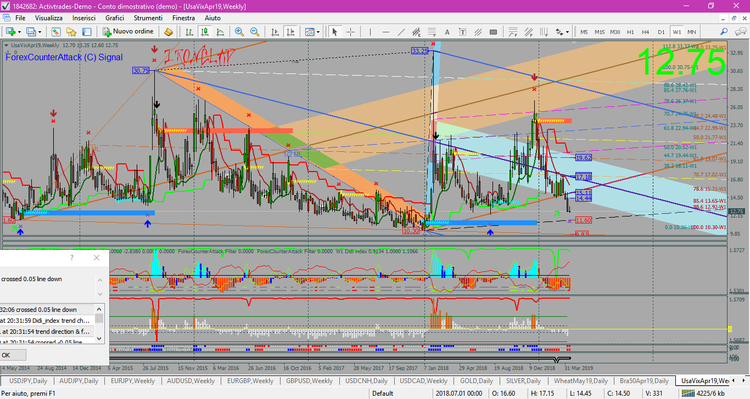Select the Fibonacci channel tool
The height and width of the screenshot is (399, 750).
pyautogui.click(x=529, y=32)
